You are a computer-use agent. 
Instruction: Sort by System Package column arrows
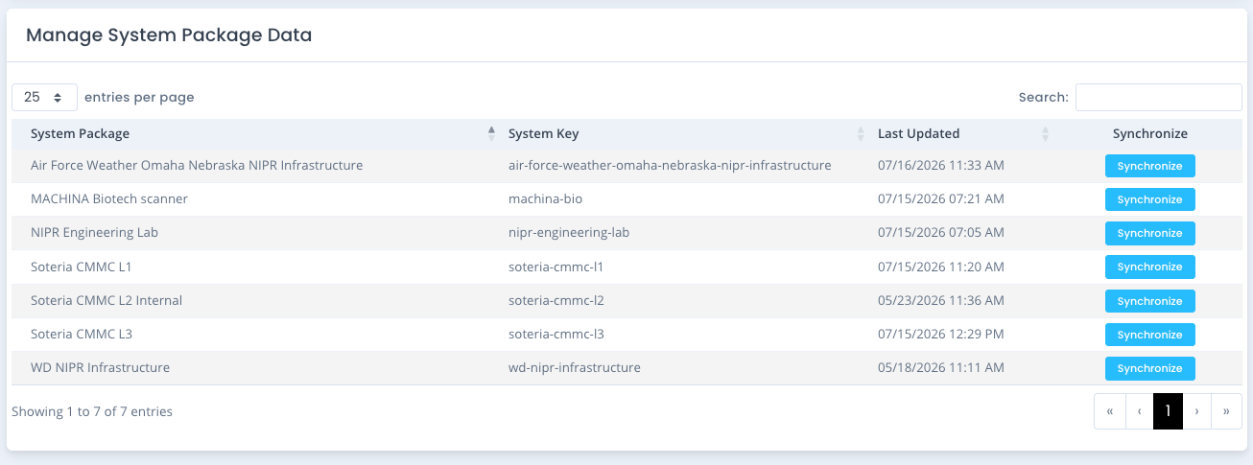492,134
